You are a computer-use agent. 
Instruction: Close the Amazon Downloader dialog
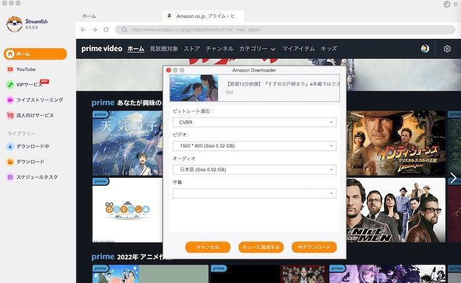point(169,70)
